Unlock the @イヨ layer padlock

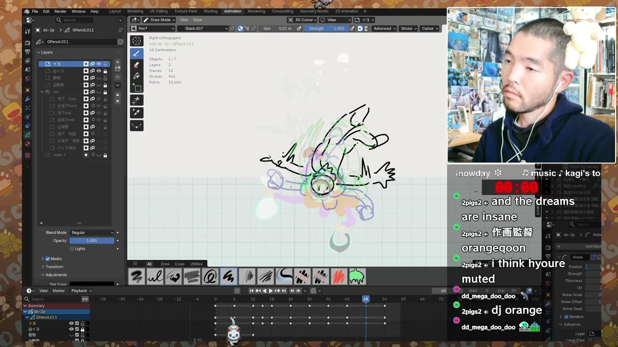105,71
